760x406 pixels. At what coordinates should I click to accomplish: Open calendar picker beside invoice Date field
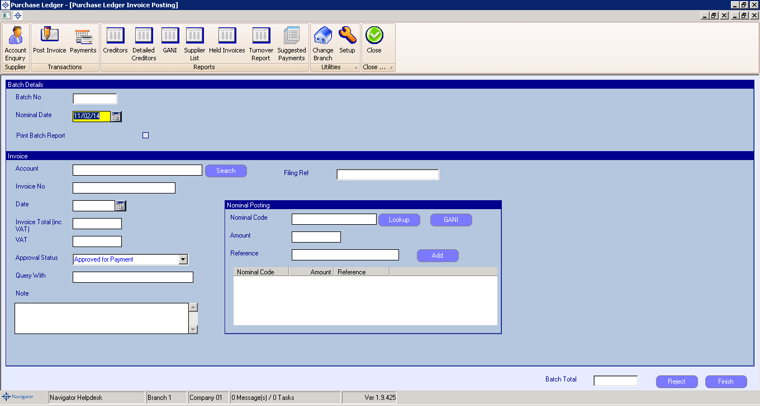(121, 206)
